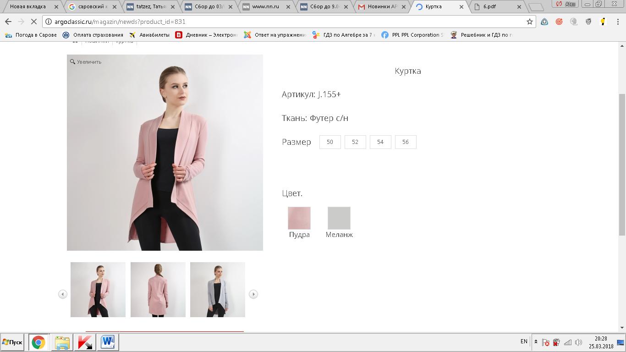This screenshot has width=626, height=352.
Task: Show hidden tray icons arrow
Action: 536,342
